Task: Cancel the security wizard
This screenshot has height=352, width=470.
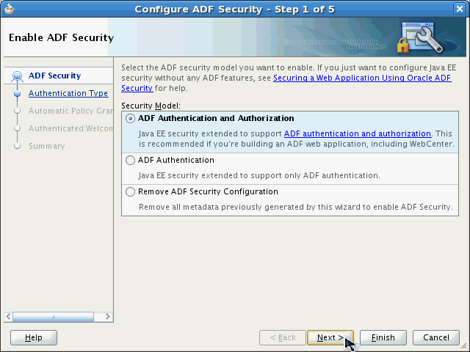Action: pyautogui.click(x=436, y=338)
